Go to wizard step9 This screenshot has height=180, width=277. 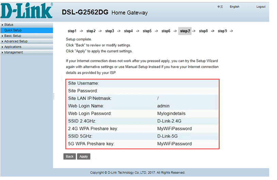pyautogui.click(x=222, y=31)
